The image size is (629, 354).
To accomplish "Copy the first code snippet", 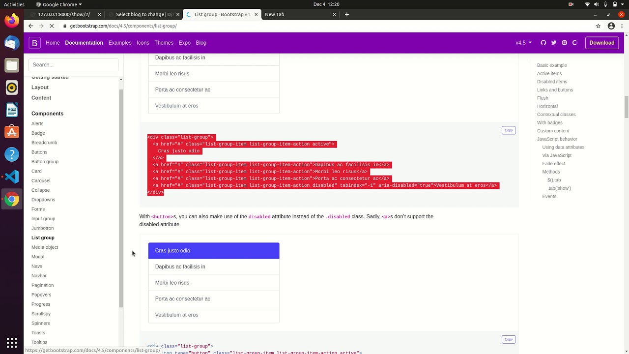I will [509, 130].
